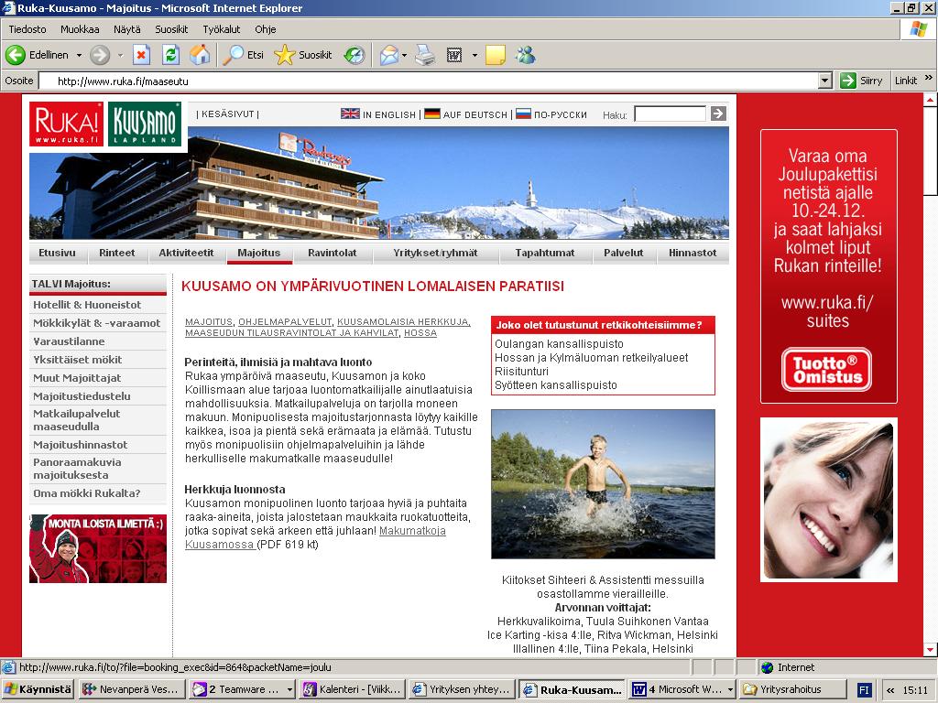Open Majoitustiedustelu sidebar link
This screenshot has width=938, height=703.
click(82, 396)
